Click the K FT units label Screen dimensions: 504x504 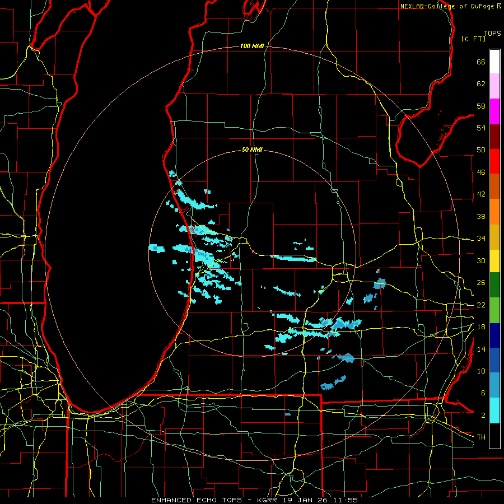click(473, 39)
